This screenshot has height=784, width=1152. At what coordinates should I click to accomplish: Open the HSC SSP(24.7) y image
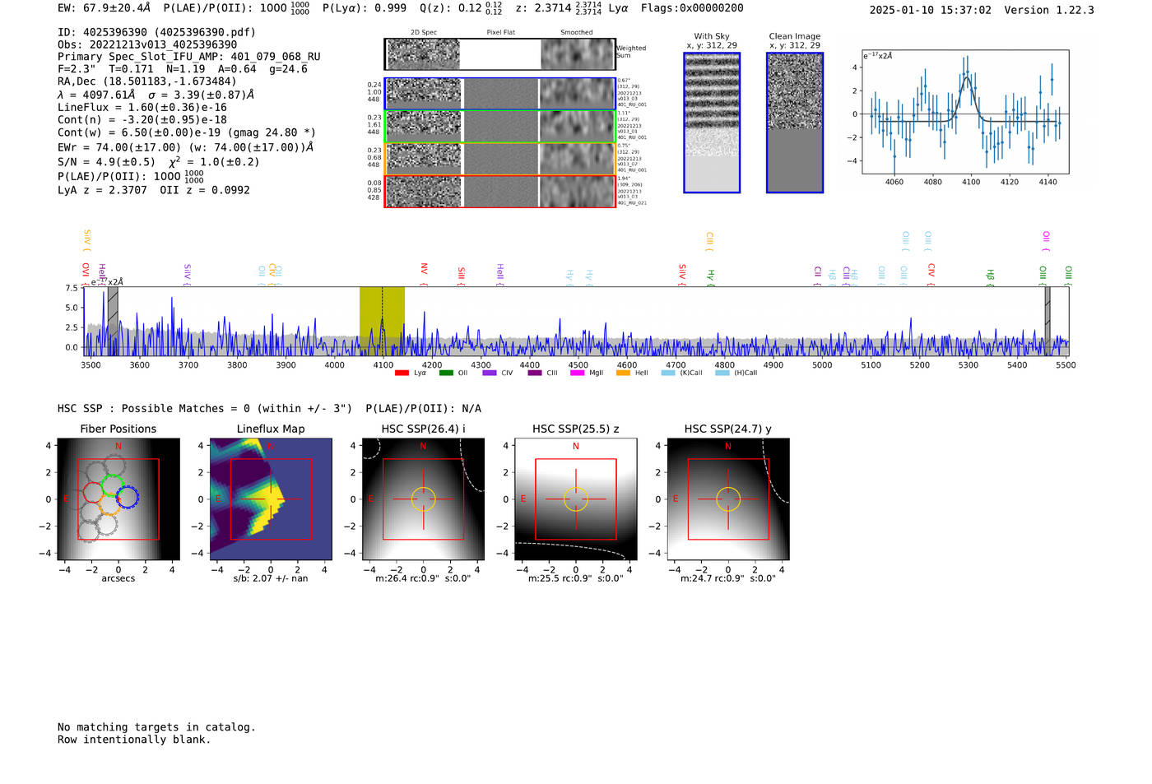pyautogui.click(x=728, y=499)
